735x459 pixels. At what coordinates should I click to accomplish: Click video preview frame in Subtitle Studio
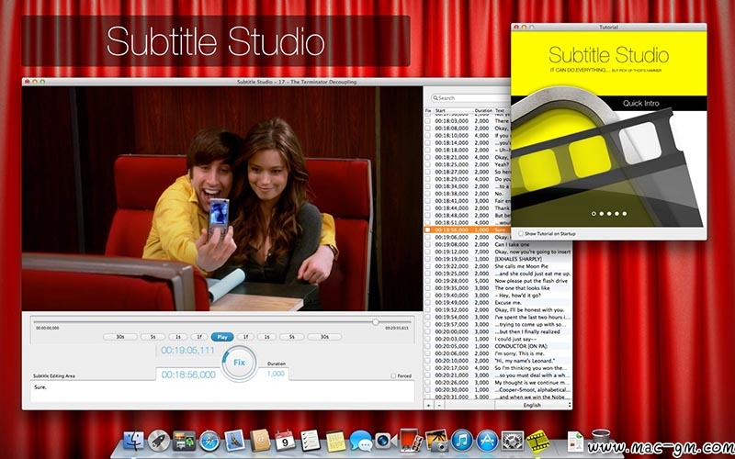[222, 198]
